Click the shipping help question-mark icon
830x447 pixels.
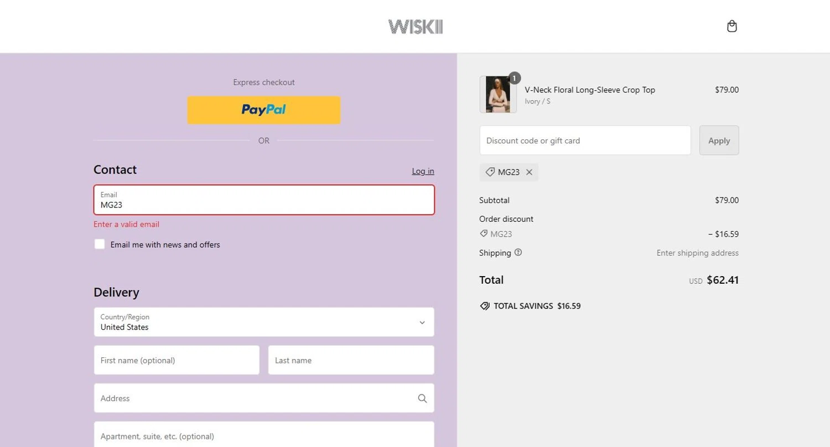click(x=518, y=252)
